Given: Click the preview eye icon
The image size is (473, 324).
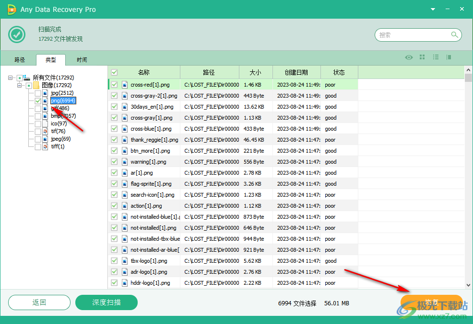Looking at the screenshot, I should coord(409,57).
